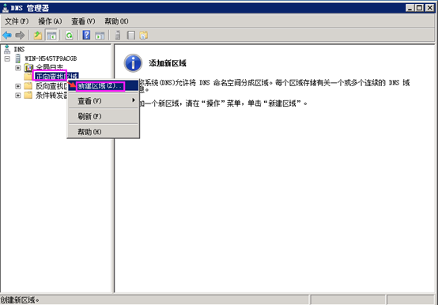This screenshot has height=305, width=438.
Task: Collapse the WIN-H5457F9ACGB server node
Action: click(7, 58)
